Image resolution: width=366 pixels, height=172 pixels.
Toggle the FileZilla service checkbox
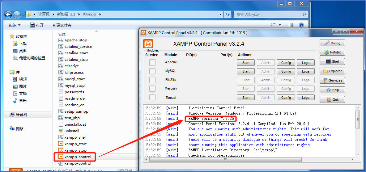coord(152,80)
